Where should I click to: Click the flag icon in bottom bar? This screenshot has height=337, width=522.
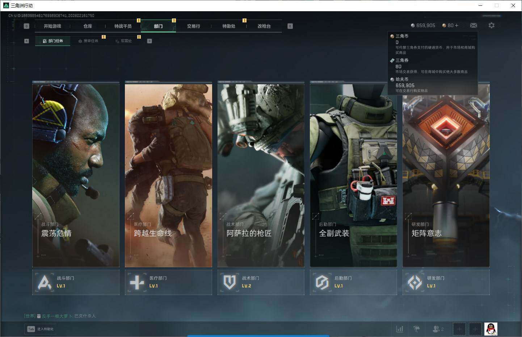(417, 329)
